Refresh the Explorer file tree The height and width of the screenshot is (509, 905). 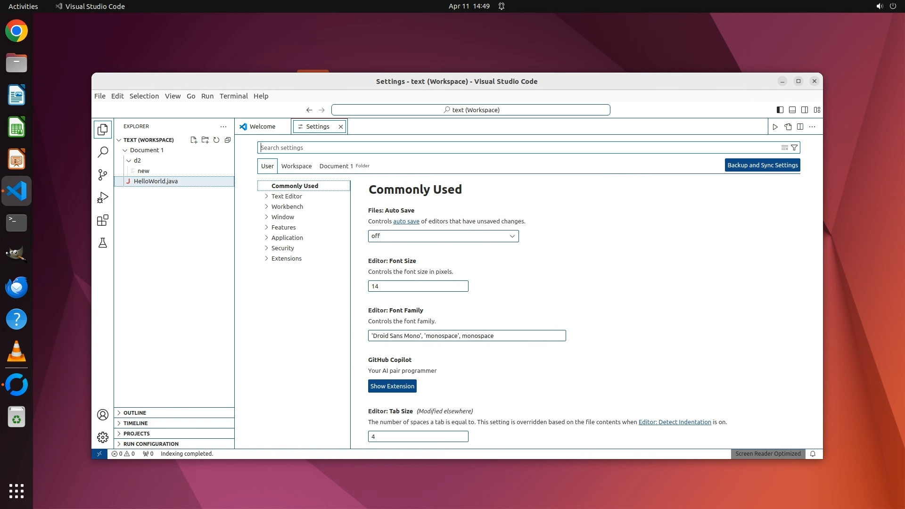point(216,140)
